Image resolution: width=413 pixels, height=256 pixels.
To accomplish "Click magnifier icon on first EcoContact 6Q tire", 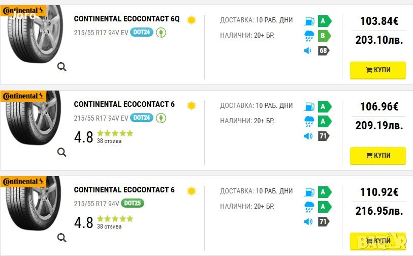I will [61, 67].
